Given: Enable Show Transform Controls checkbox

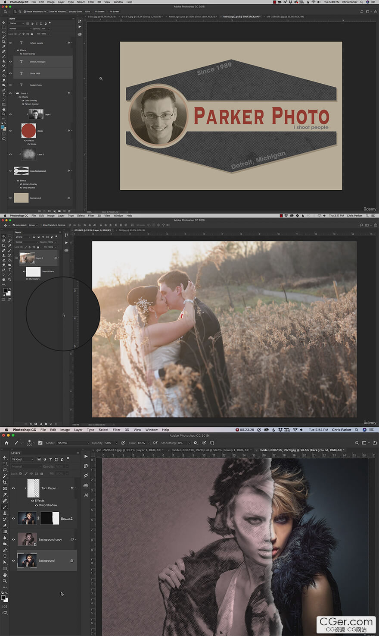Looking at the screenshot, I should (x=40, y=225).
